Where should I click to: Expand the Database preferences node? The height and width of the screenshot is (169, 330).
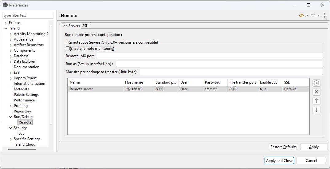point(11,56)
